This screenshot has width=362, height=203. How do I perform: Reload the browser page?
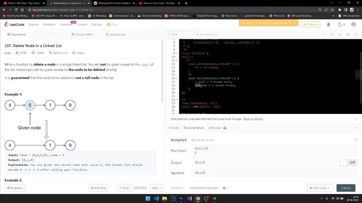(x=16, y=10)
